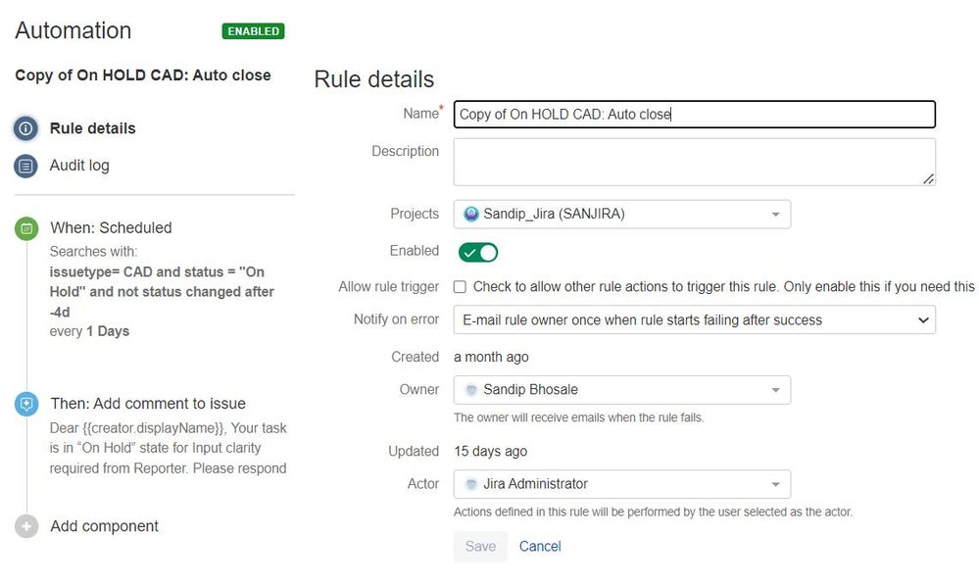The height and width of the screenshot is (587, 979).
Task: Open the Audit log section
Action: click(x=79, y=166)
